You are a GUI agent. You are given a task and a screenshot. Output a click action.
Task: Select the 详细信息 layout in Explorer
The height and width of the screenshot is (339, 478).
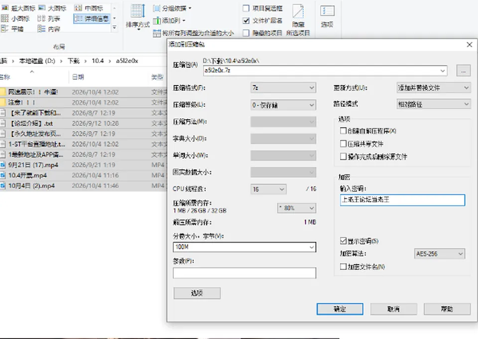click(x=92, y=18)
